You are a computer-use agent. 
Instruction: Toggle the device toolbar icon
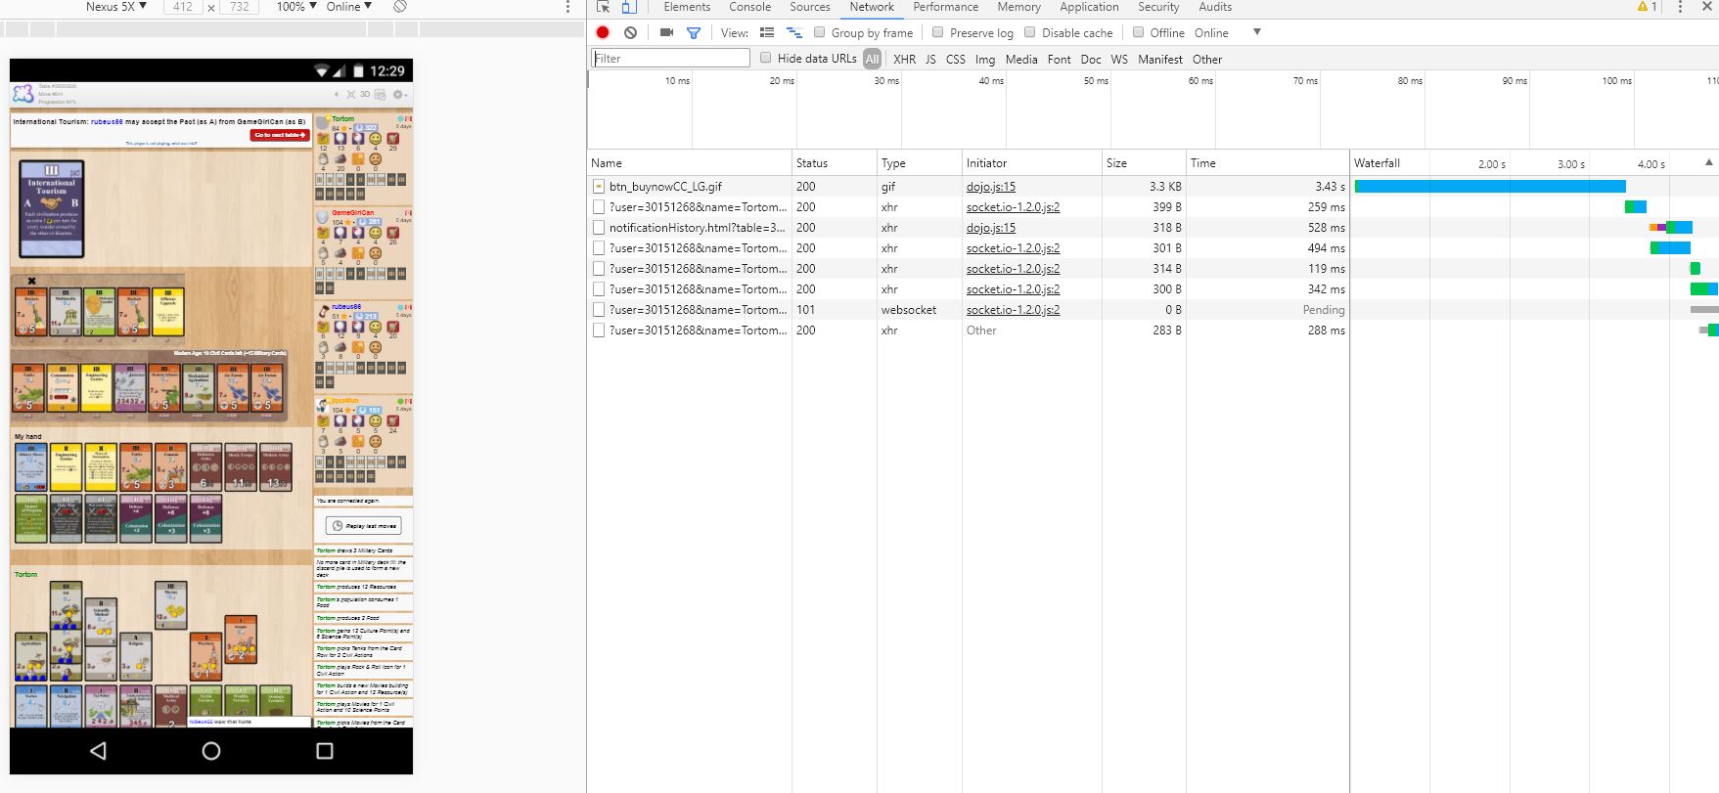628,7
